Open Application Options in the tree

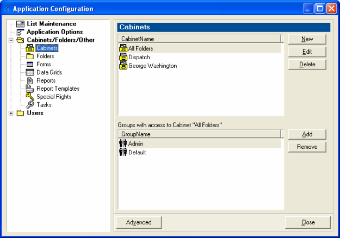[55, 32]
